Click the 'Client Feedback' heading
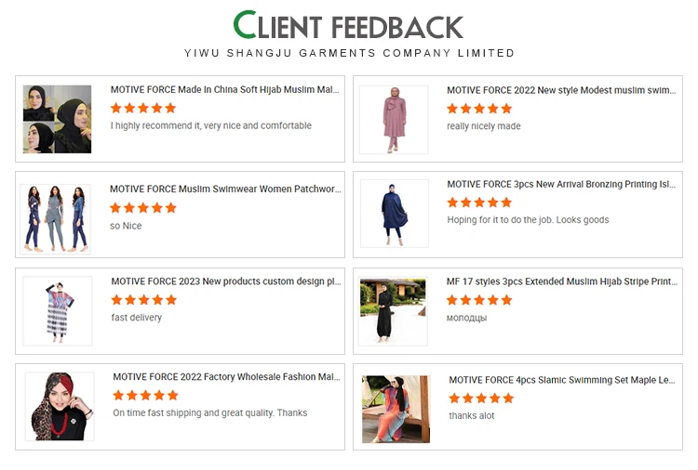Screen dimensions: 698x470 point(349,25)
